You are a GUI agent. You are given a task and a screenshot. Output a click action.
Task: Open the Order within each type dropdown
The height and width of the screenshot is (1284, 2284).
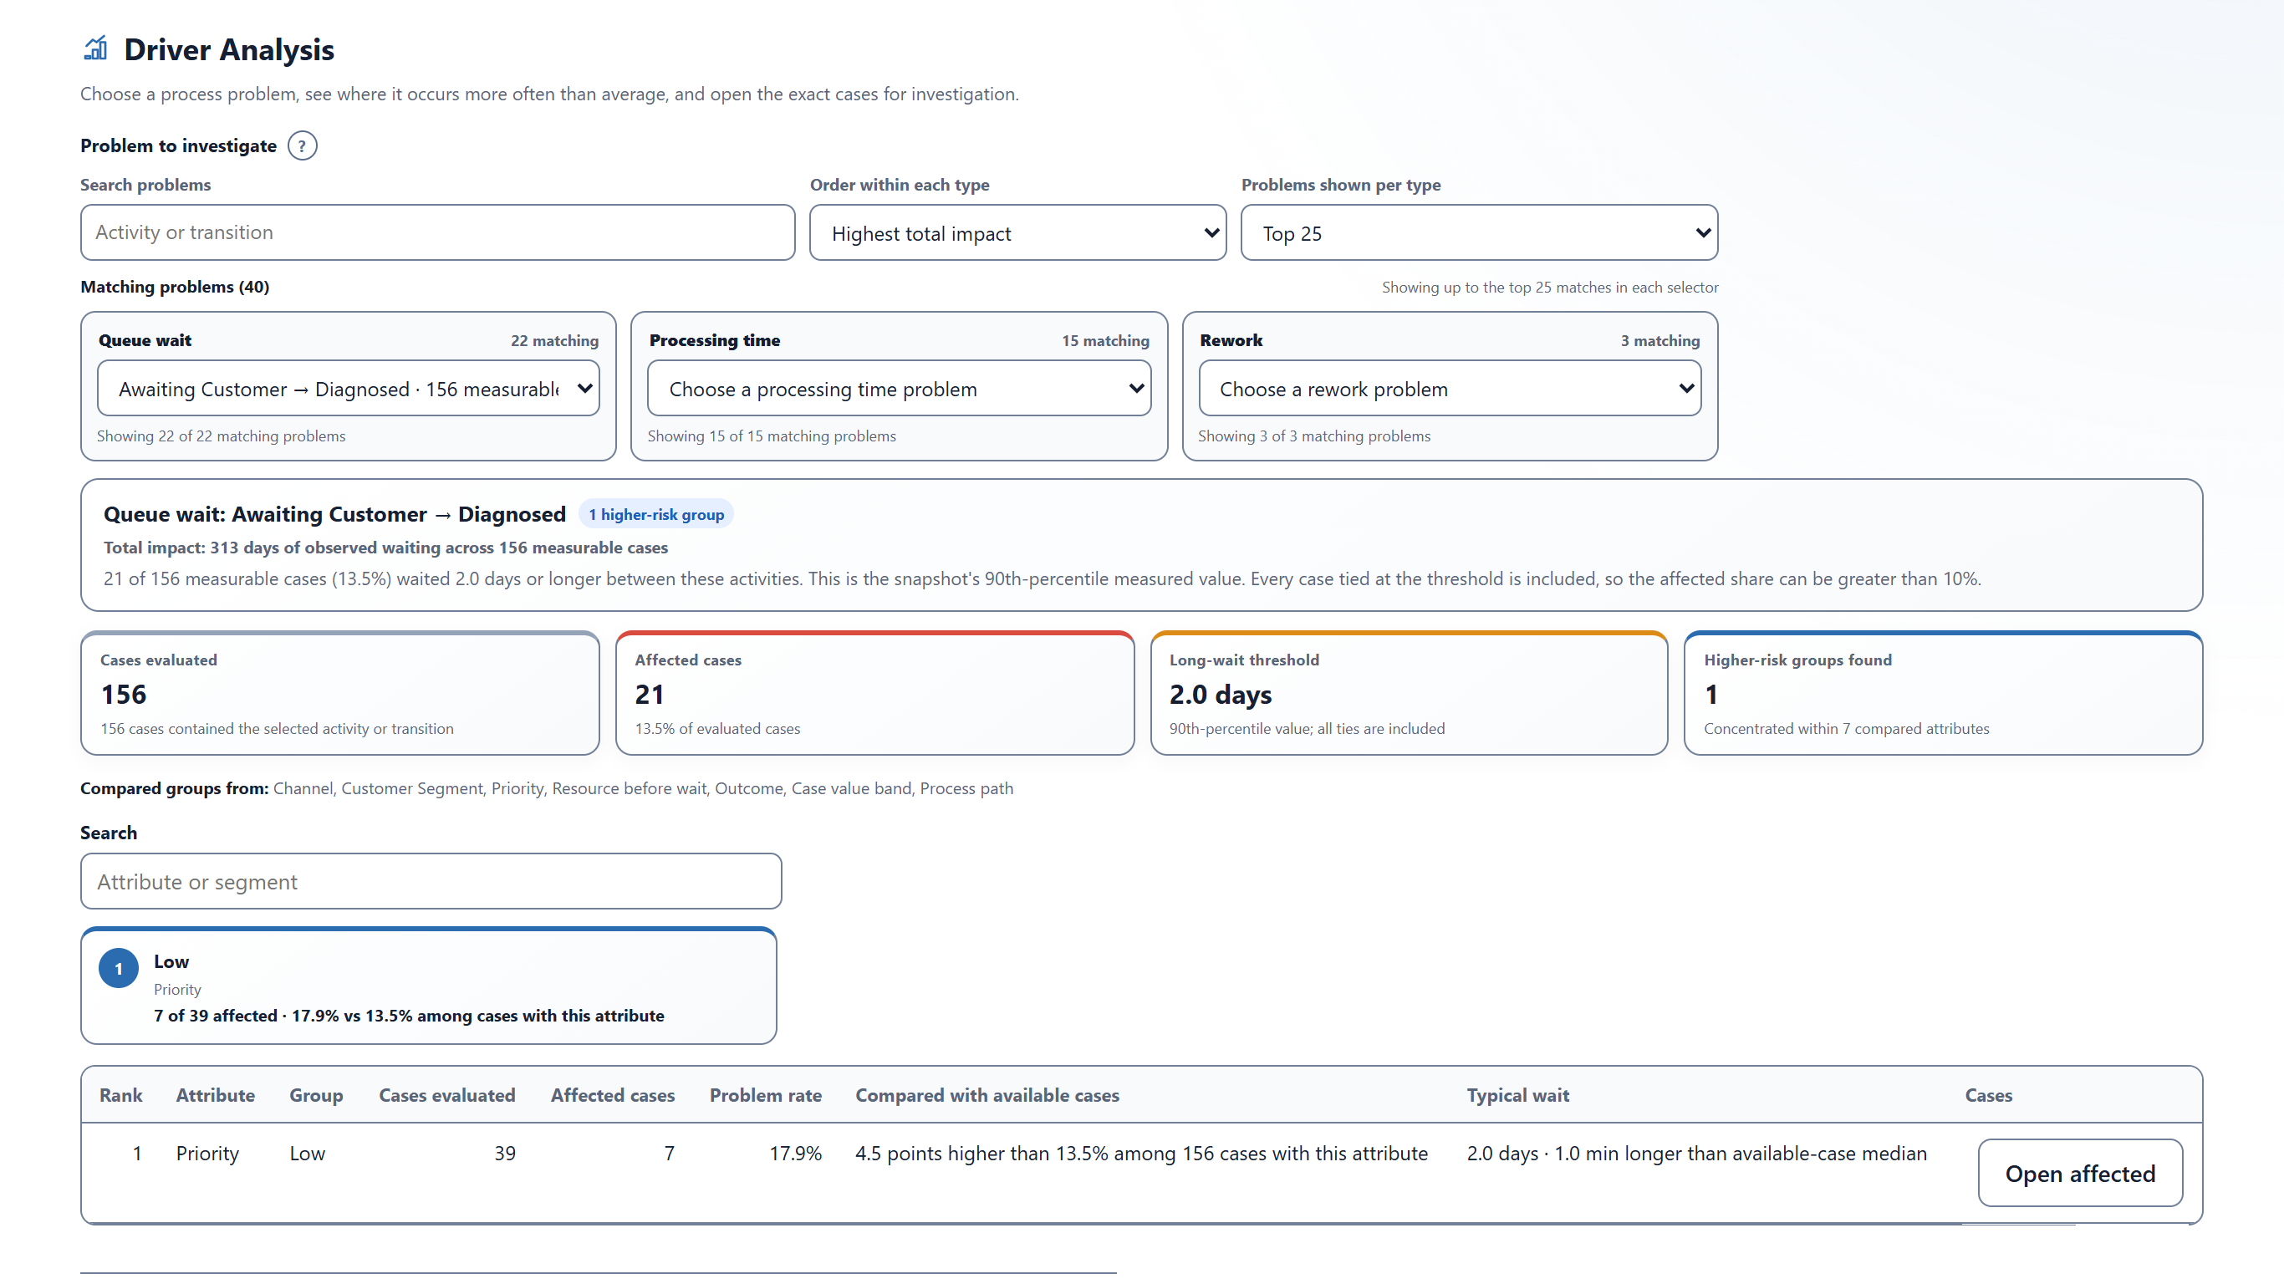(x=1017, y=232)
